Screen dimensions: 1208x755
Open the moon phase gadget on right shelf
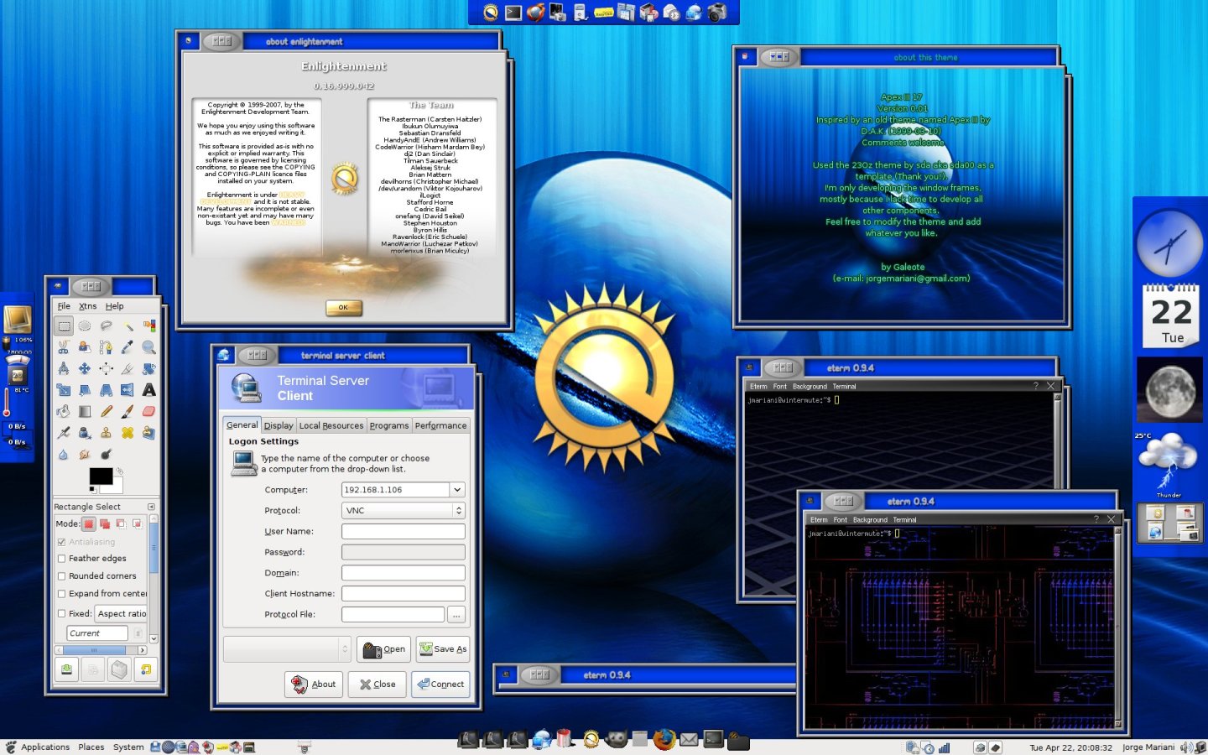[x=1171, y=391]
